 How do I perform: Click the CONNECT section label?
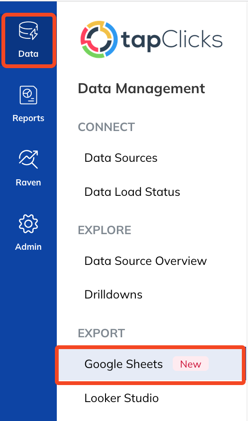106,127
